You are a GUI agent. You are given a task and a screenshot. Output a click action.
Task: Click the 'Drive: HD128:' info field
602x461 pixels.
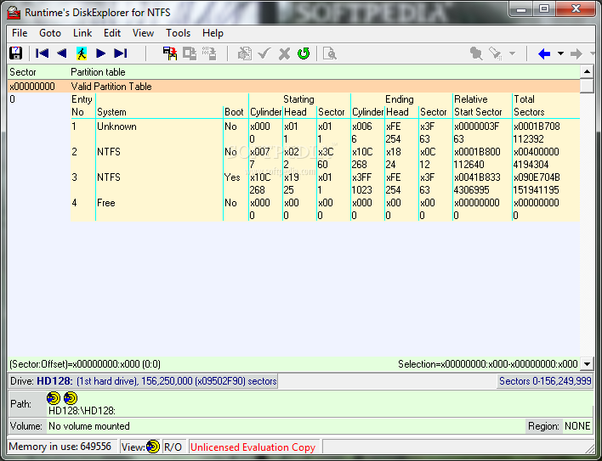pyautogui.click(x=143, y=381)
